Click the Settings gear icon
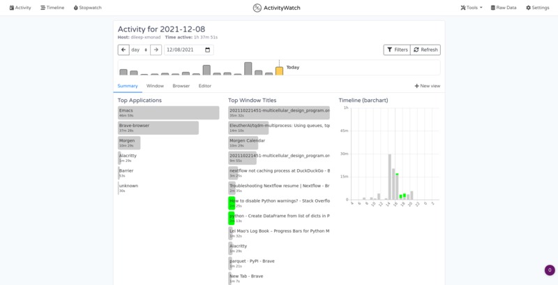558x285 pixels. (x=529, y=8)
